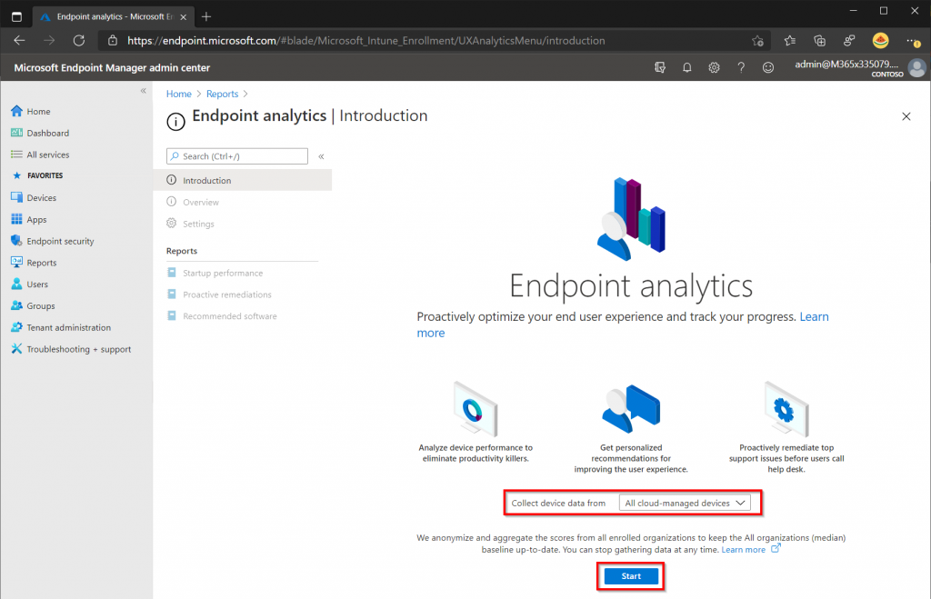Open the browser favorites list icon
The image size is (931, 599).
790,40
